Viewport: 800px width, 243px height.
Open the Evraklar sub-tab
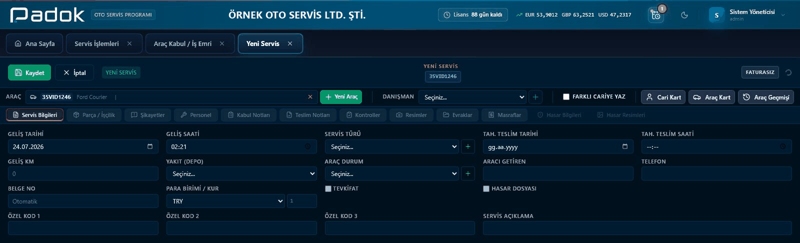pyautogui.click(x=457, y=115)
